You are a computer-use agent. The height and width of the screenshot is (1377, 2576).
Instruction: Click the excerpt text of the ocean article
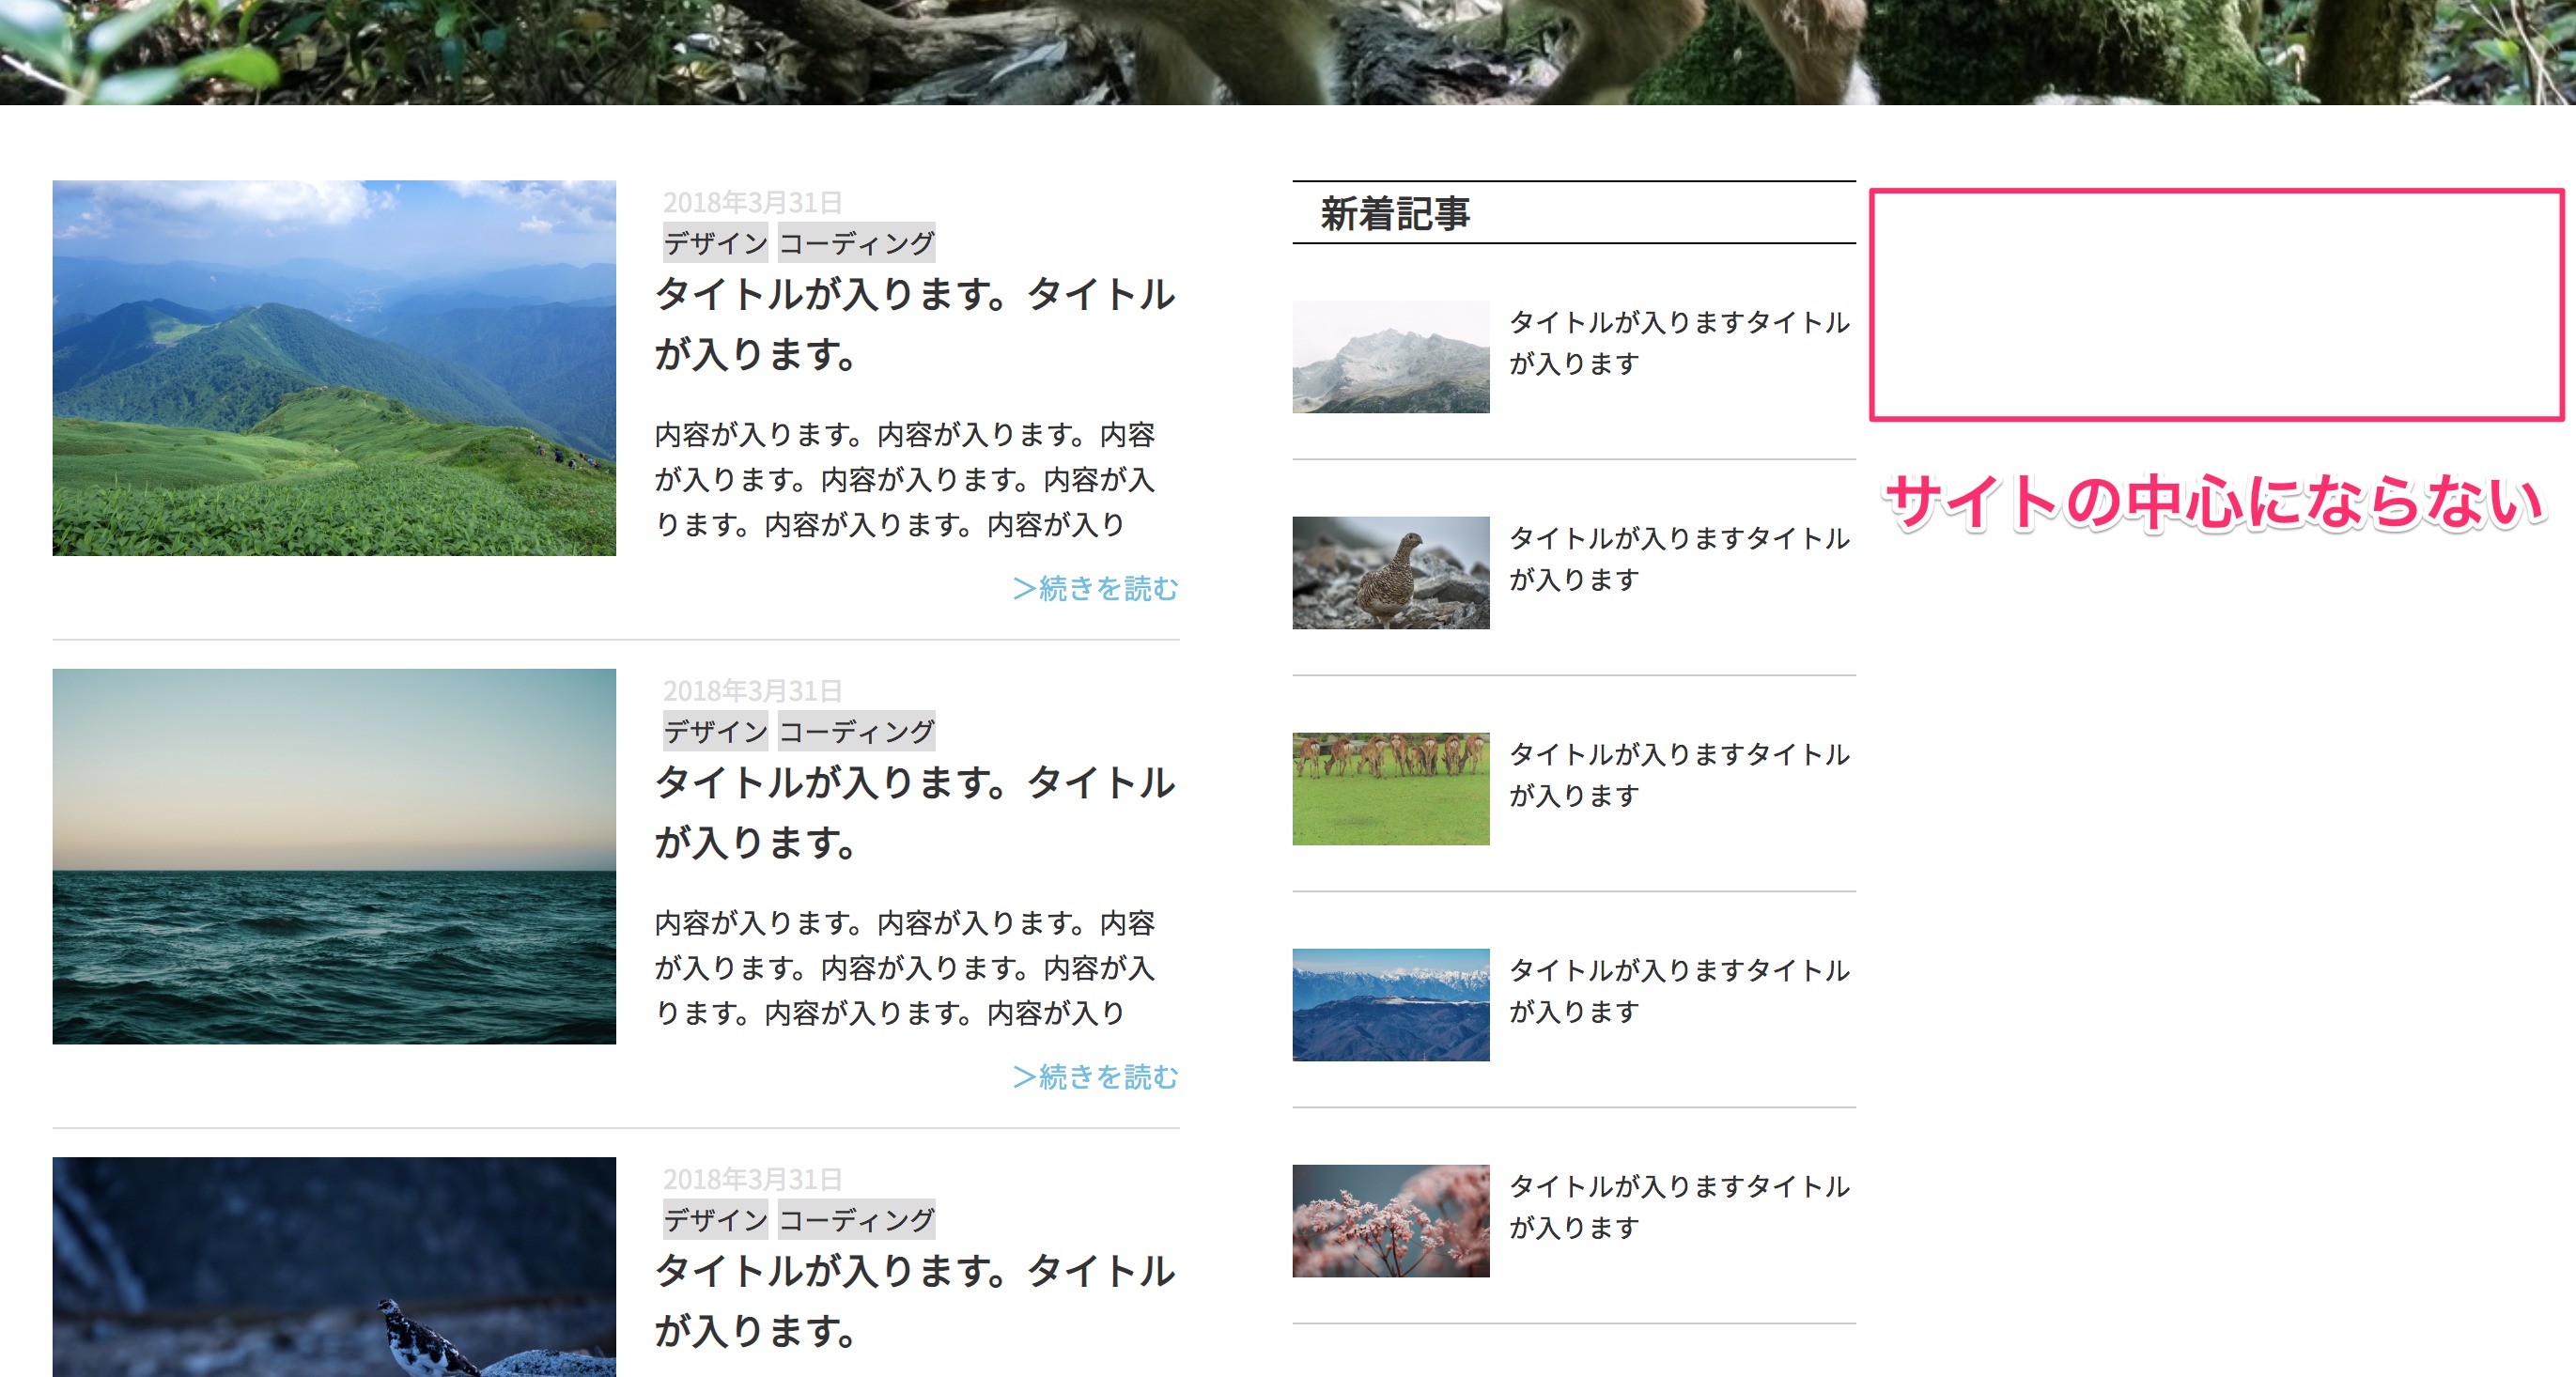point(905,968)
